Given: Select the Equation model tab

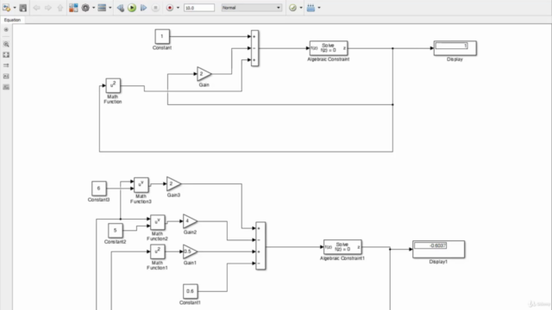Looking at the screenshot, I should [12, 20].
